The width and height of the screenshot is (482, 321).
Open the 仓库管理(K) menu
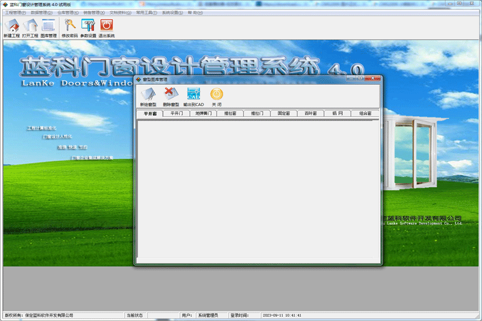68,13
